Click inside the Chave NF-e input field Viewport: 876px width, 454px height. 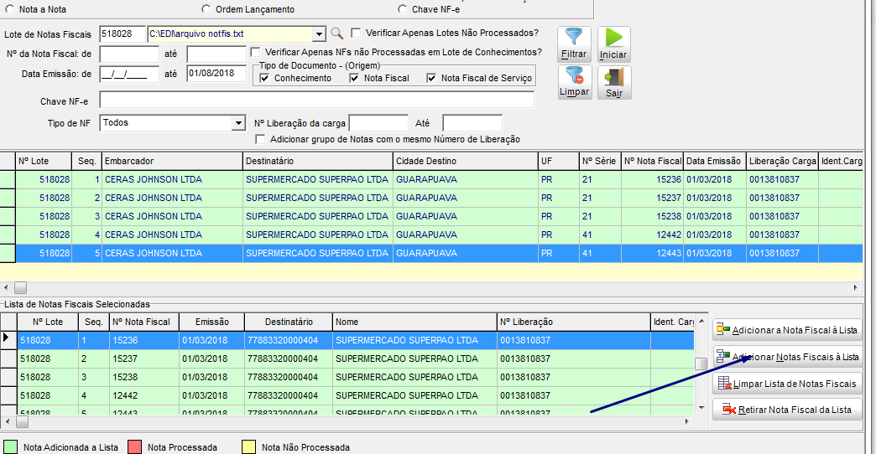point(316,101)
